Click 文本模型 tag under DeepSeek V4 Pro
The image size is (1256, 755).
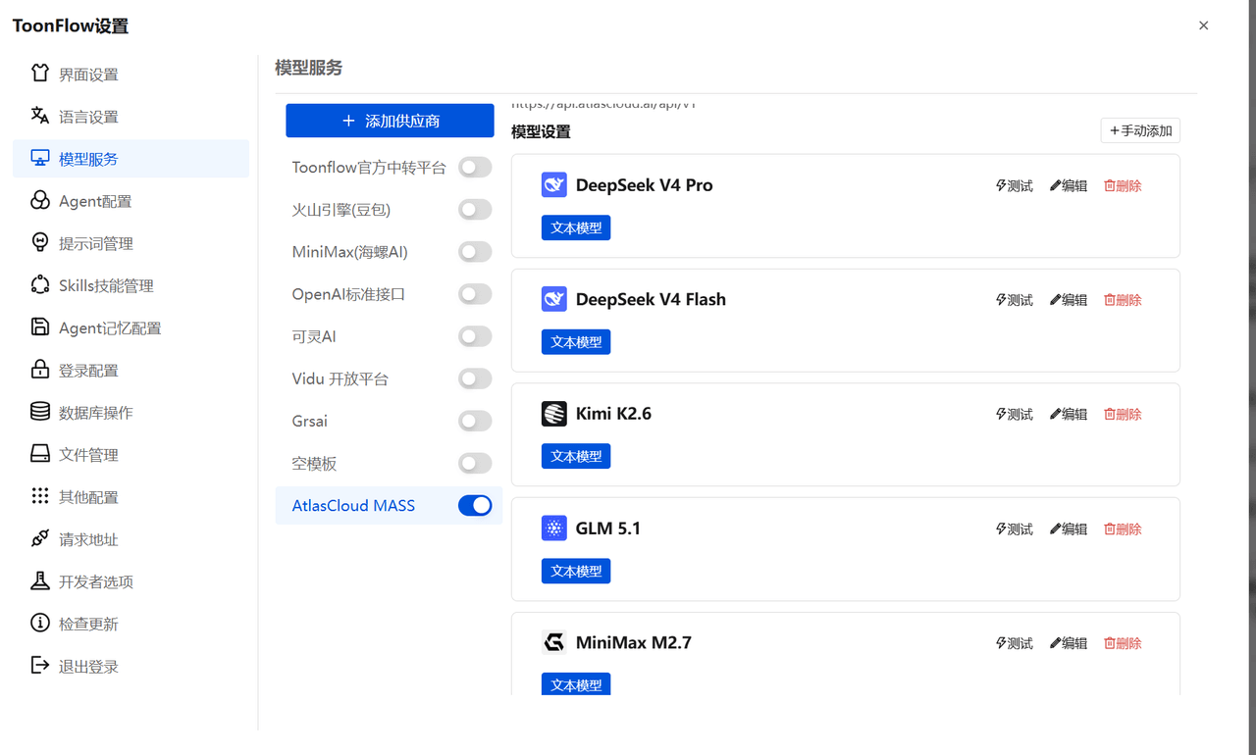click(x=576, y=227)
